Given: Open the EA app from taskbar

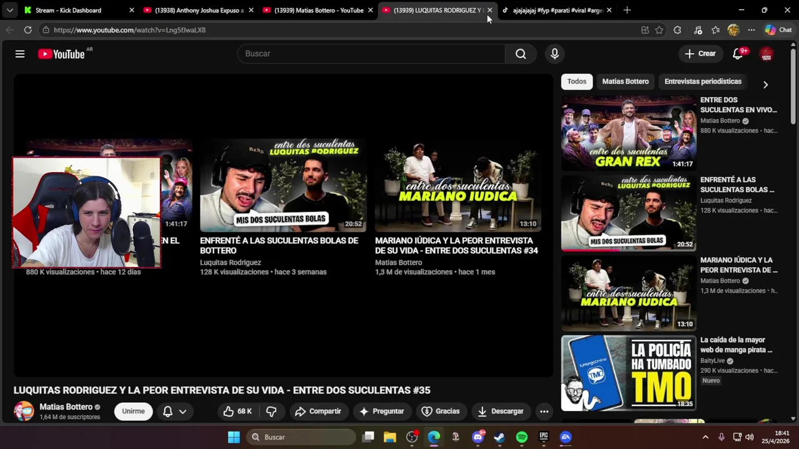Looking at the screenshot, I should pos(566,437).
